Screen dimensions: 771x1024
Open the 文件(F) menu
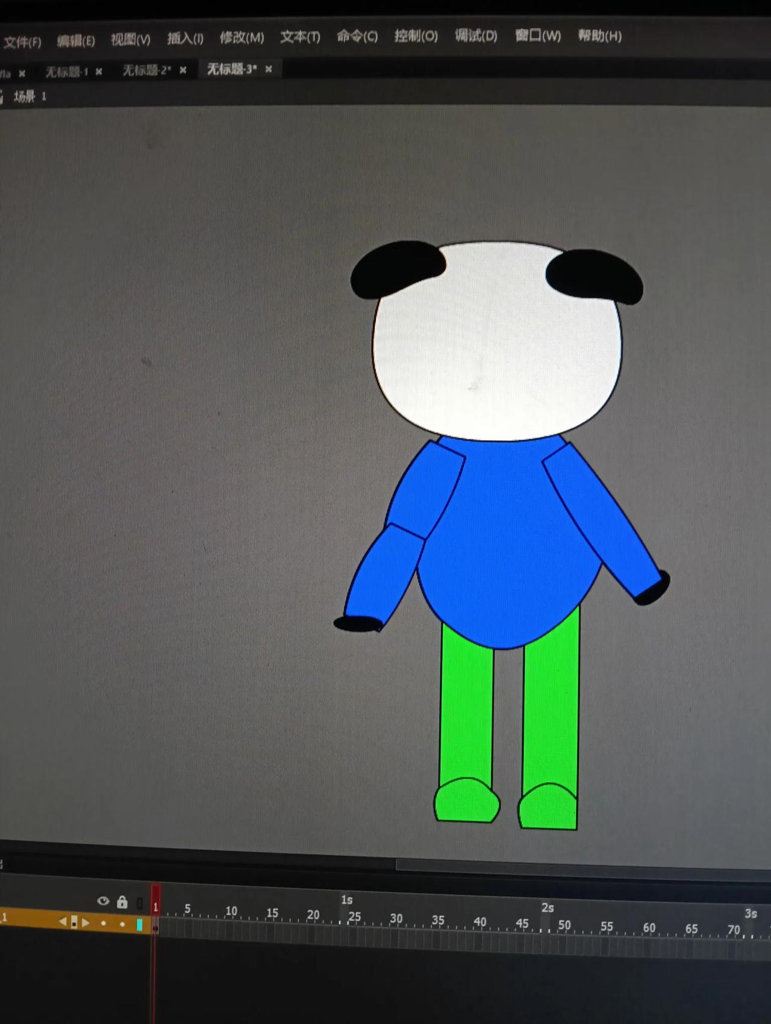pos(22,42)
